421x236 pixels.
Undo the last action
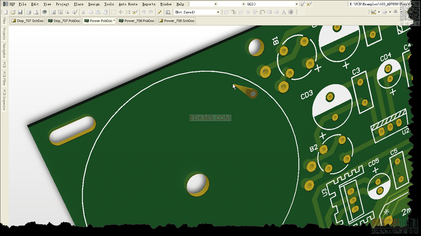coord(144,12)
